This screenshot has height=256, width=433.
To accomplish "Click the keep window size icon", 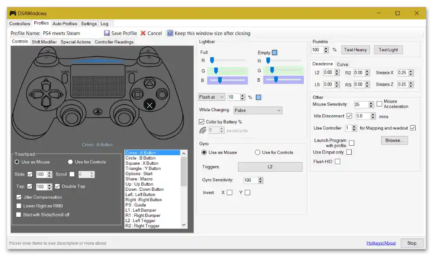I will coord(170,33).
